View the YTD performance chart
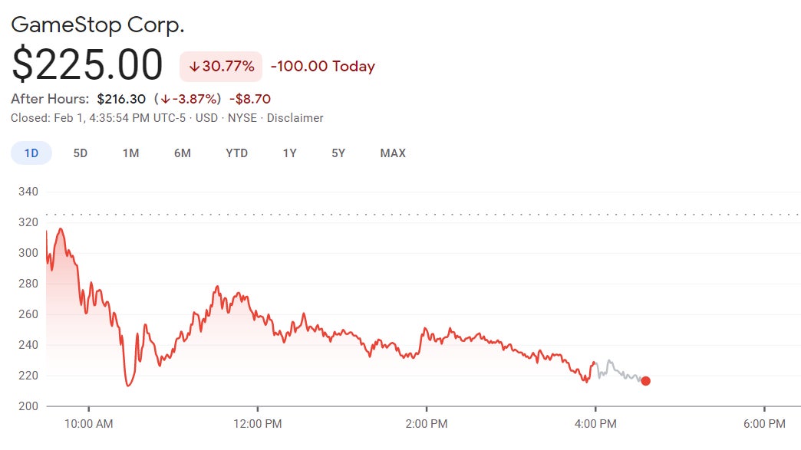 [236, 153]
